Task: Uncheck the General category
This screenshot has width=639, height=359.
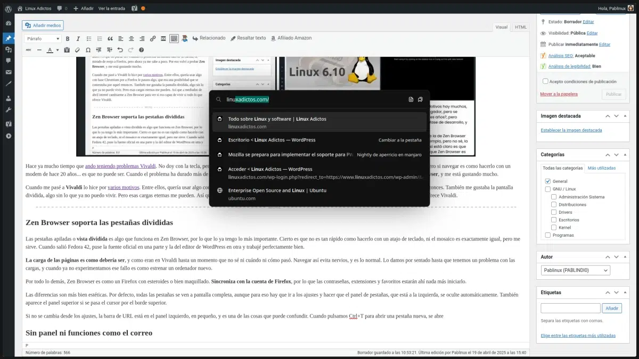Action: [x=548, y=181]
